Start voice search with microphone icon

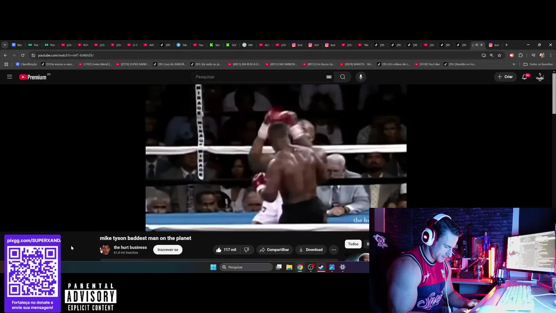(x=361, y=77)
